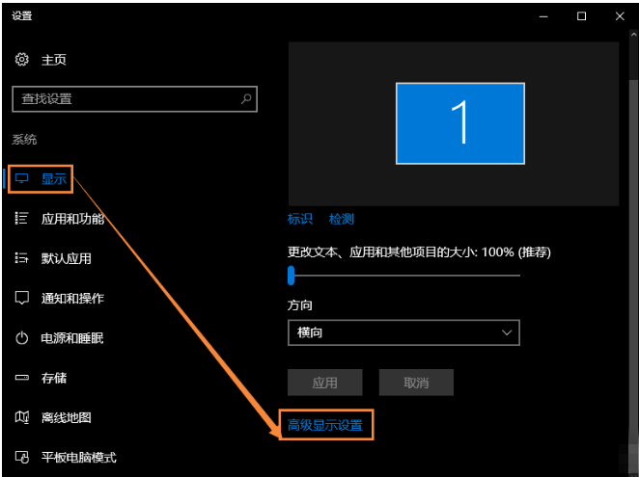Click the 标识 link
The width and height of the screenshot is (639, 477).
(x=300, y=219)
